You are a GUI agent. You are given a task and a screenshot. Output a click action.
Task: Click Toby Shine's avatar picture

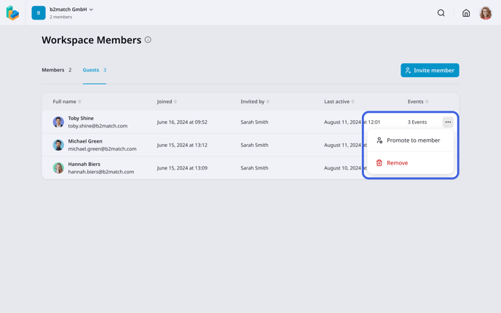[x=58, y=122]
